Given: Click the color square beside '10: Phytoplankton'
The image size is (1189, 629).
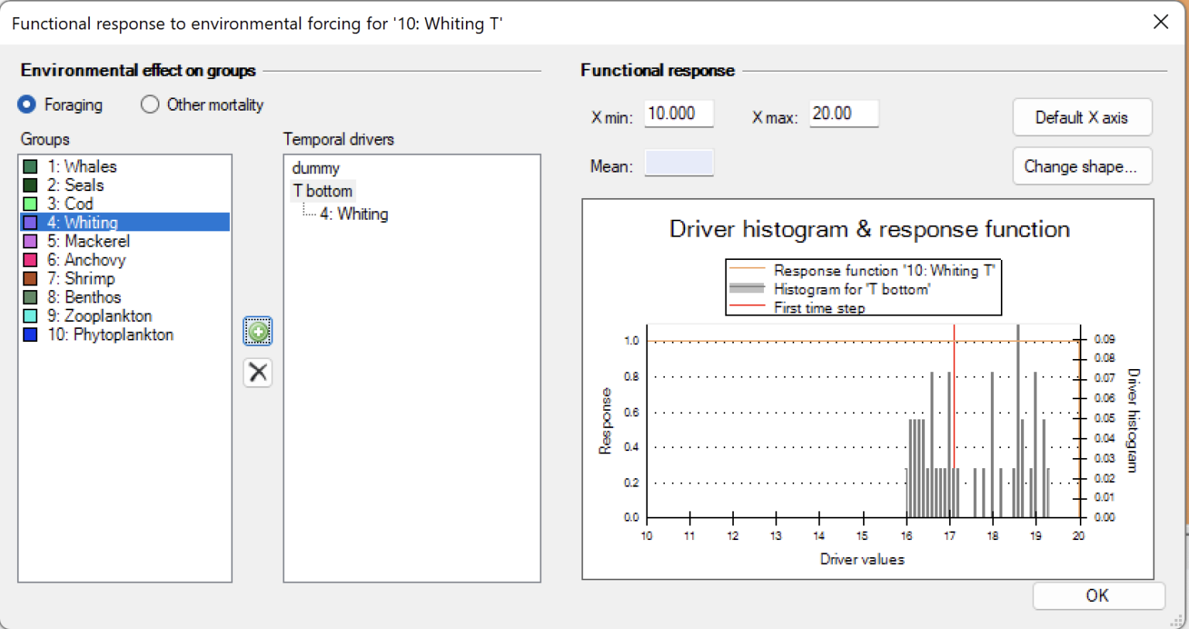Looking at the screenshot, I should 32,334.
